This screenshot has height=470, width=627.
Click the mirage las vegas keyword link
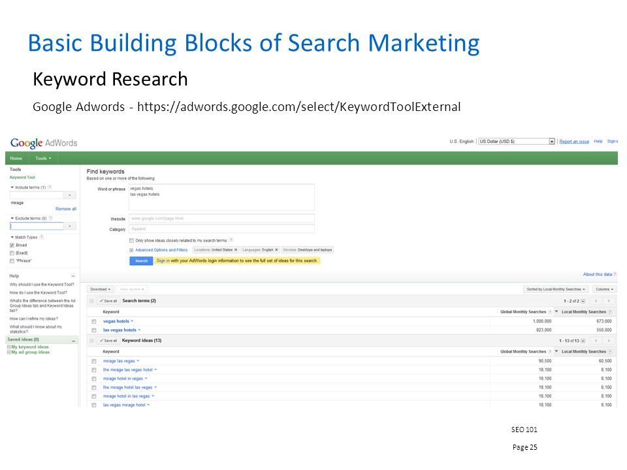119,361
